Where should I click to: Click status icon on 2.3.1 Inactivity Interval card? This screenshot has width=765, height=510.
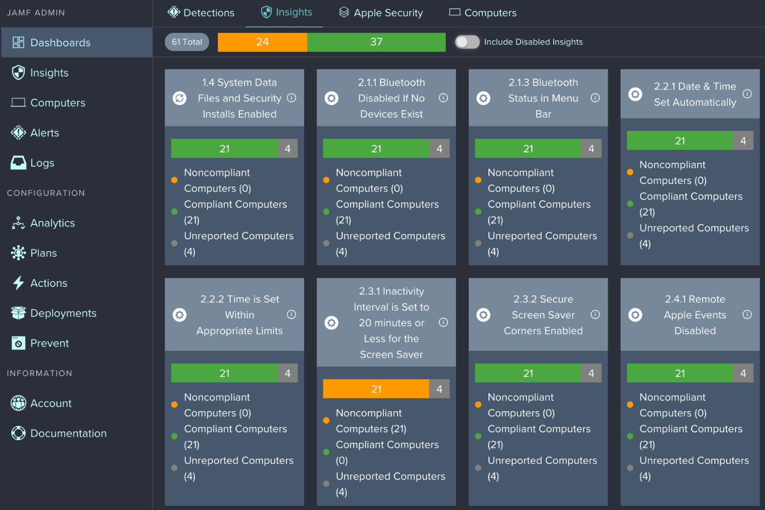pos(332,323)
